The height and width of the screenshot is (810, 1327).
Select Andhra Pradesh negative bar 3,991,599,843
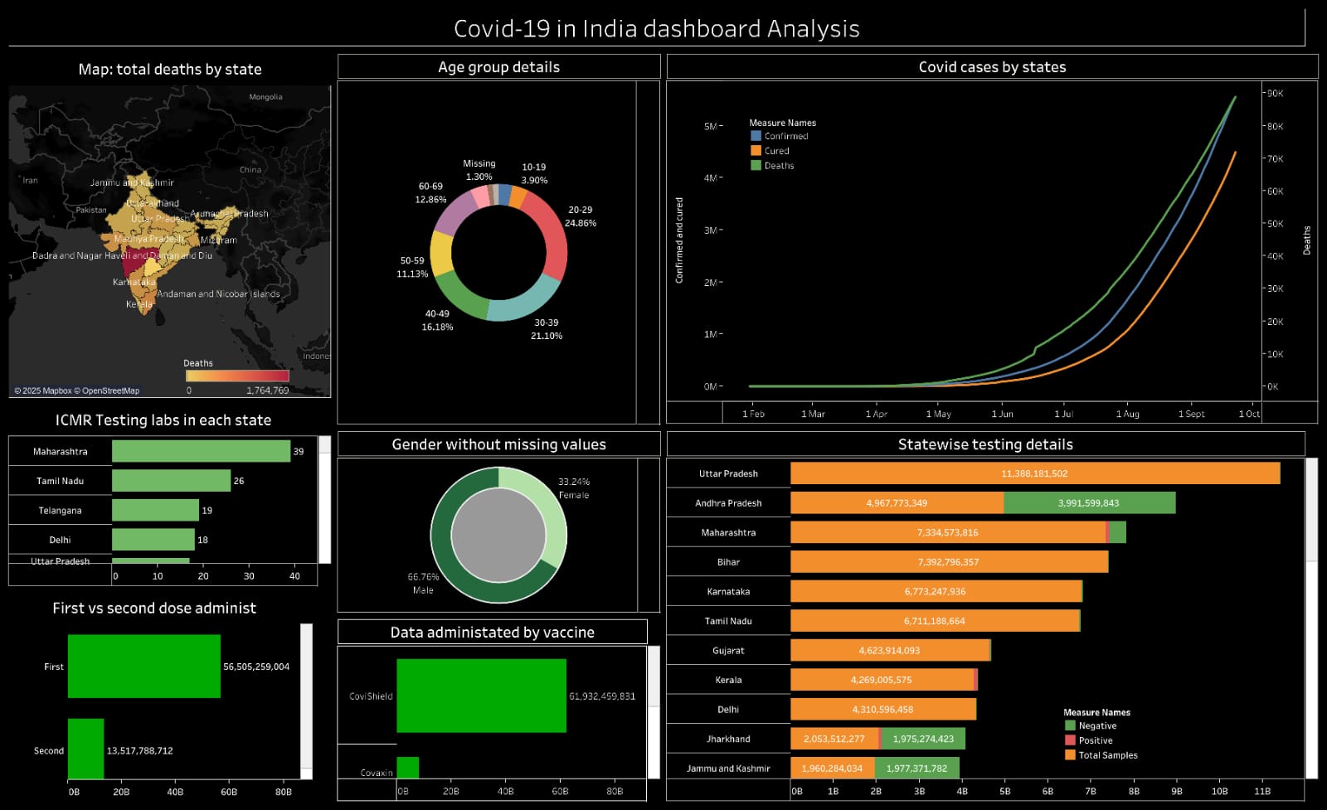click(x=1089, y=503)
